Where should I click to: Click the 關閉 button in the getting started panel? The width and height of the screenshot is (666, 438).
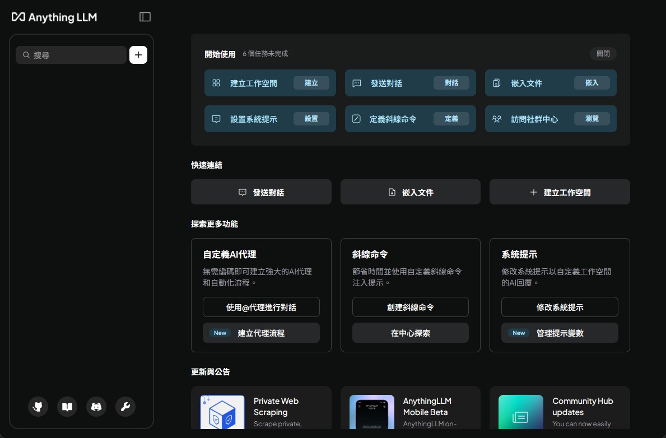click(603, 54)
